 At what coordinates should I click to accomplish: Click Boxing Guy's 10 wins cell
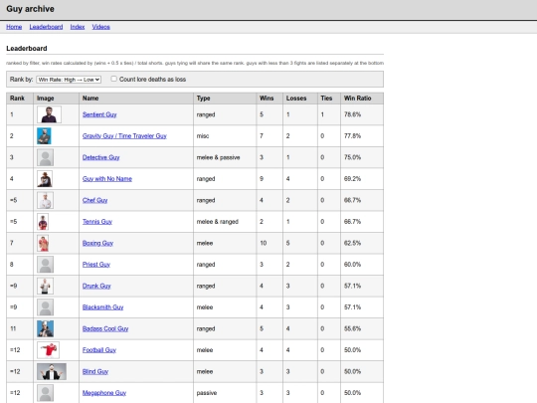tap(269, 243)
